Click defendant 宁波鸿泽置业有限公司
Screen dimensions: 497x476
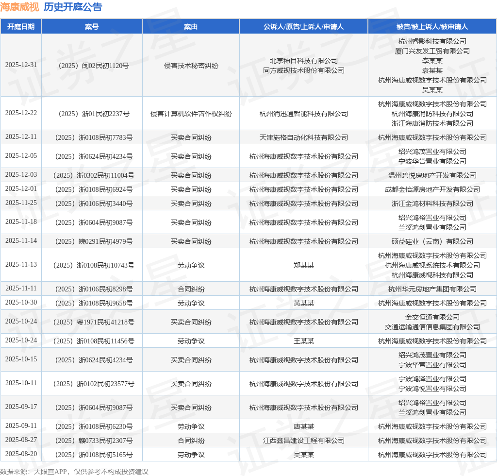click(432, 379)
